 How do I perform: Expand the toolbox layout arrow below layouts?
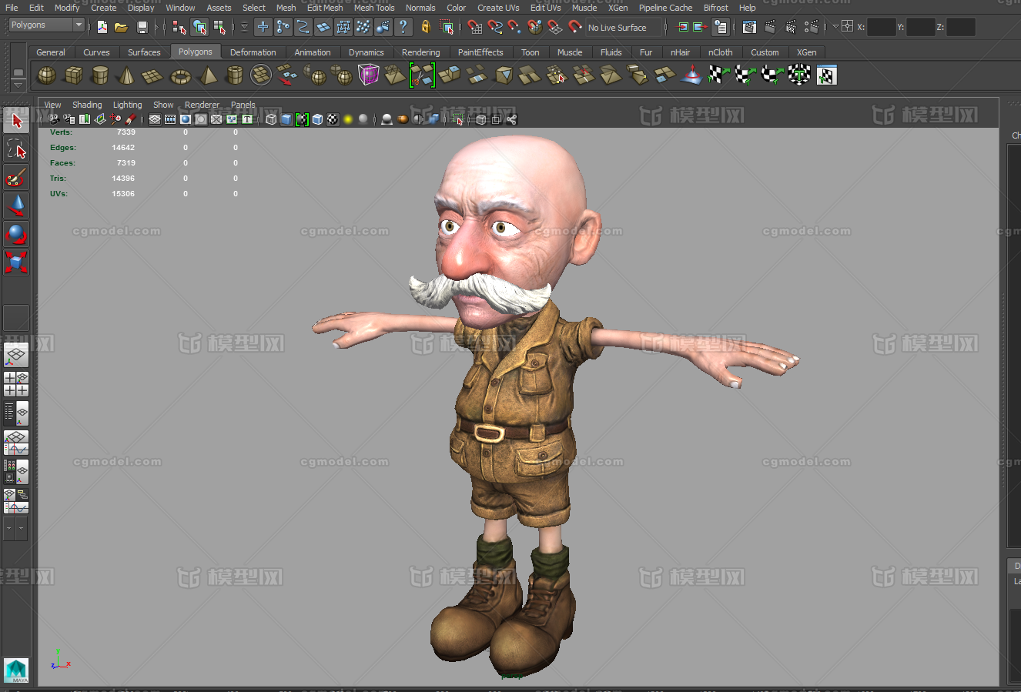click(x=10, y=528)
